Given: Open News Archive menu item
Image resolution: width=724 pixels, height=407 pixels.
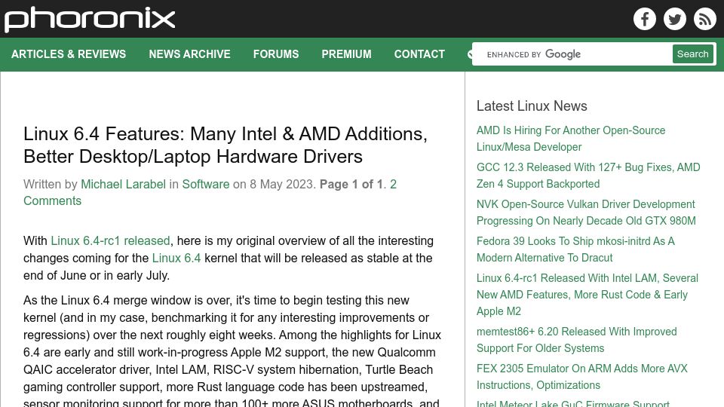Looking at the screenshot, I should click(x=189, y=54).
